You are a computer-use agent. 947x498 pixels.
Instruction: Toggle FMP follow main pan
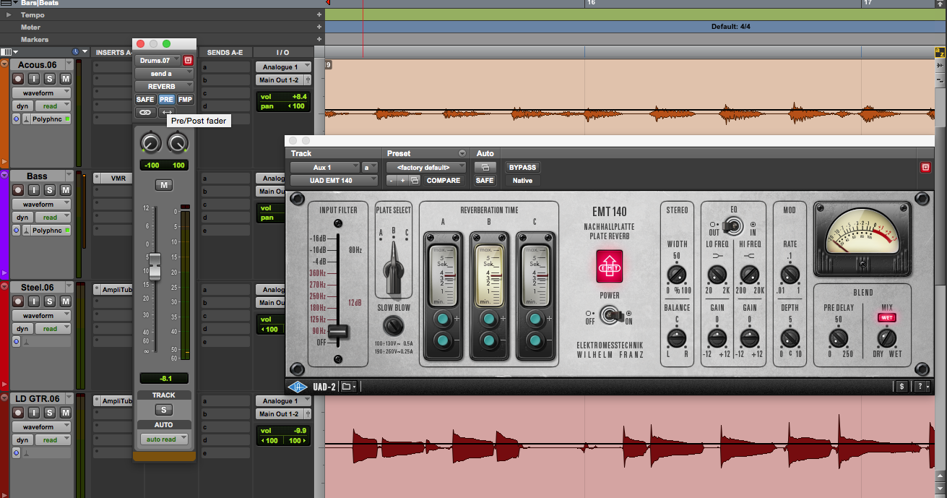coord(186,99)
